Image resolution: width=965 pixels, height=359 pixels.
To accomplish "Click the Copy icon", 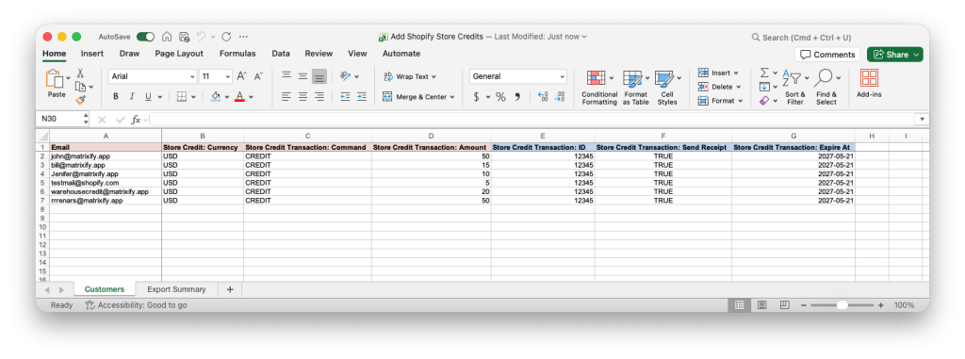I will tap(80, 86).
